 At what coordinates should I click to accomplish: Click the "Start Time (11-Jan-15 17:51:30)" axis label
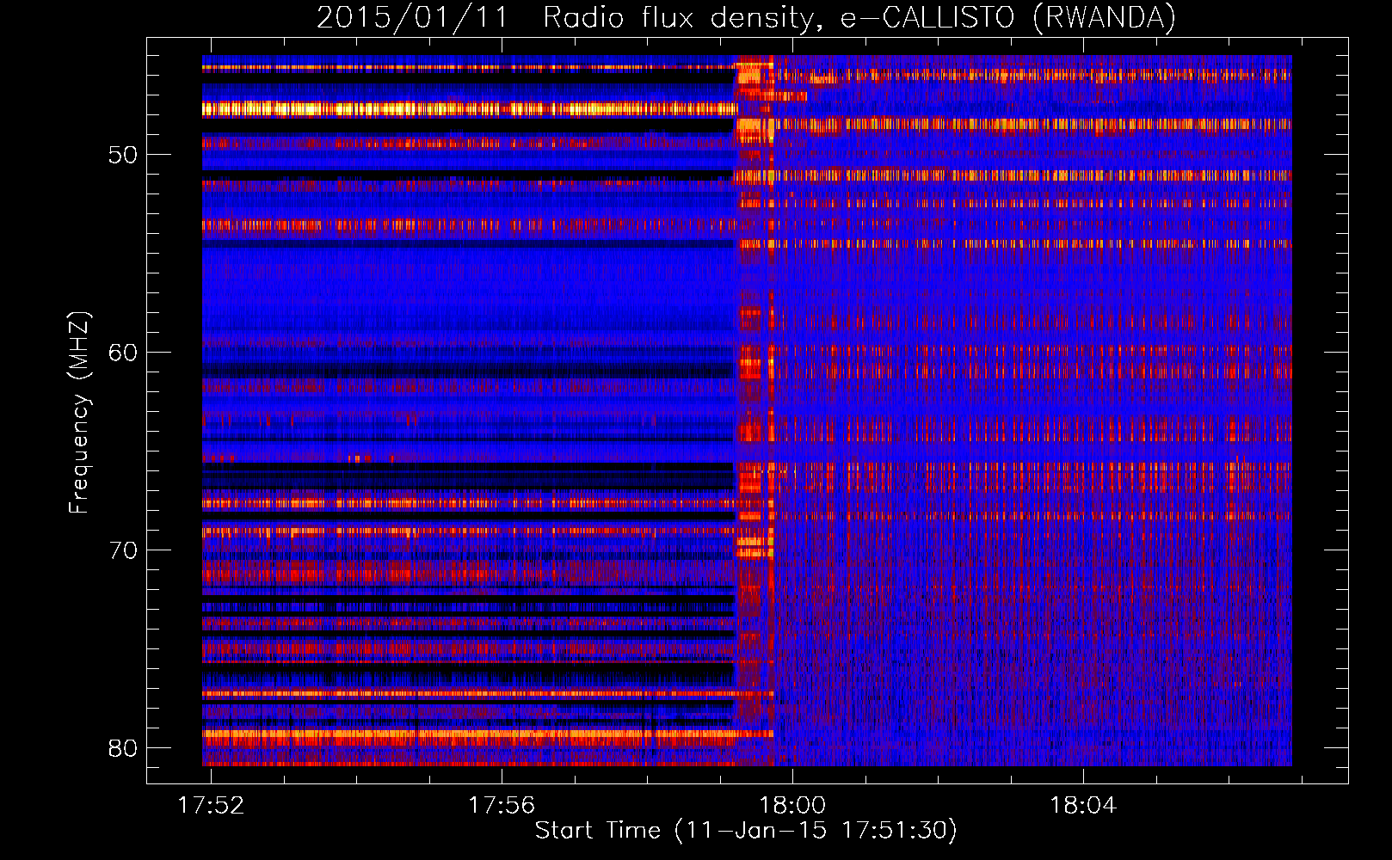[x=746, y=831]
